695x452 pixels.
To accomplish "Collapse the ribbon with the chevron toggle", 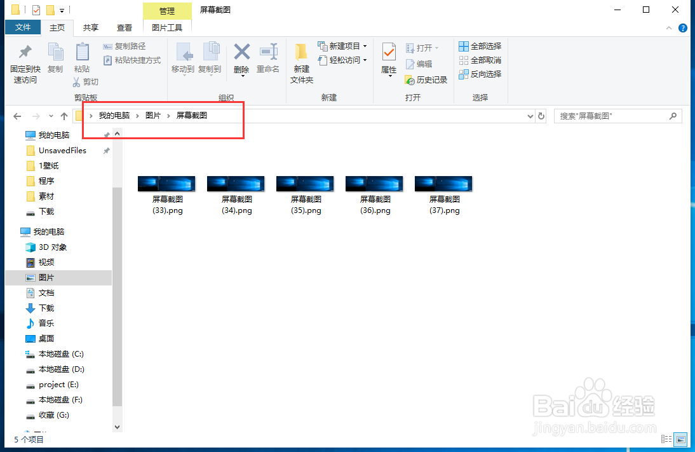I will pyautogui.click(x=668, y=27).
